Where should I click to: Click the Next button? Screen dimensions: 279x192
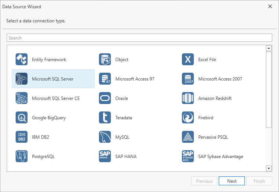tap(232, 181)
